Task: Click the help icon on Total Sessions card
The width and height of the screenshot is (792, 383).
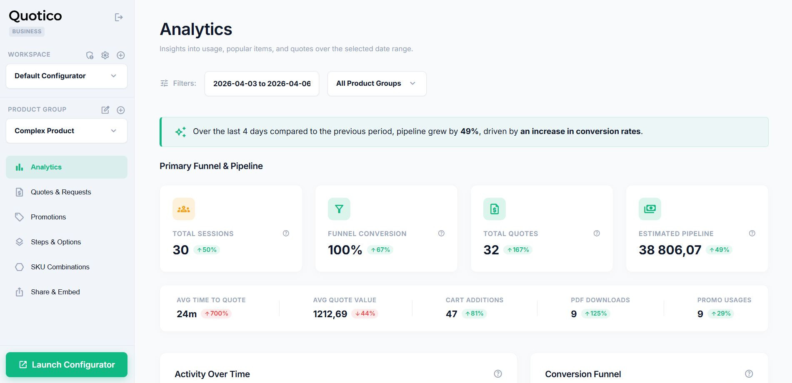Action: (x=286, y=234)
